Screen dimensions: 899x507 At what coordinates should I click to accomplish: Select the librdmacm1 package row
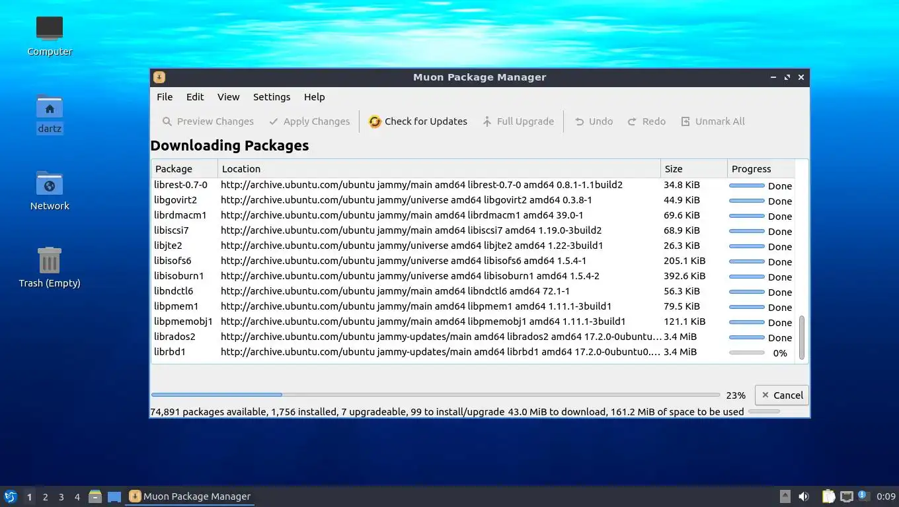[x=473, y=215]
